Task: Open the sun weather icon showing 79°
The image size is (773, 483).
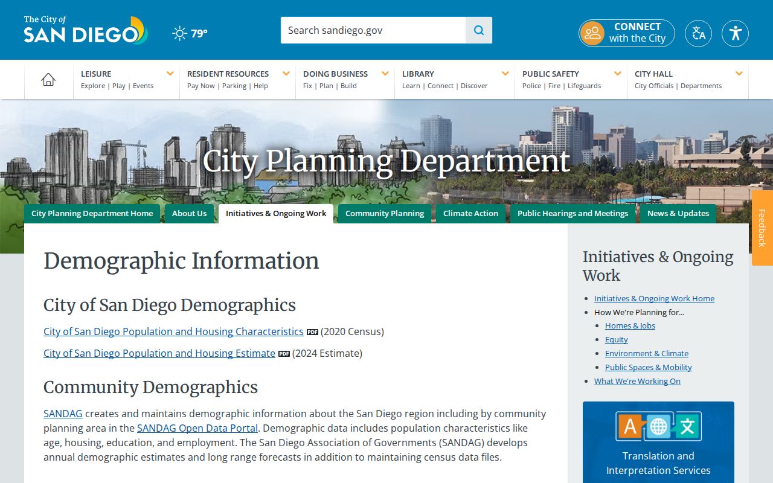Action: click(179, 33)
